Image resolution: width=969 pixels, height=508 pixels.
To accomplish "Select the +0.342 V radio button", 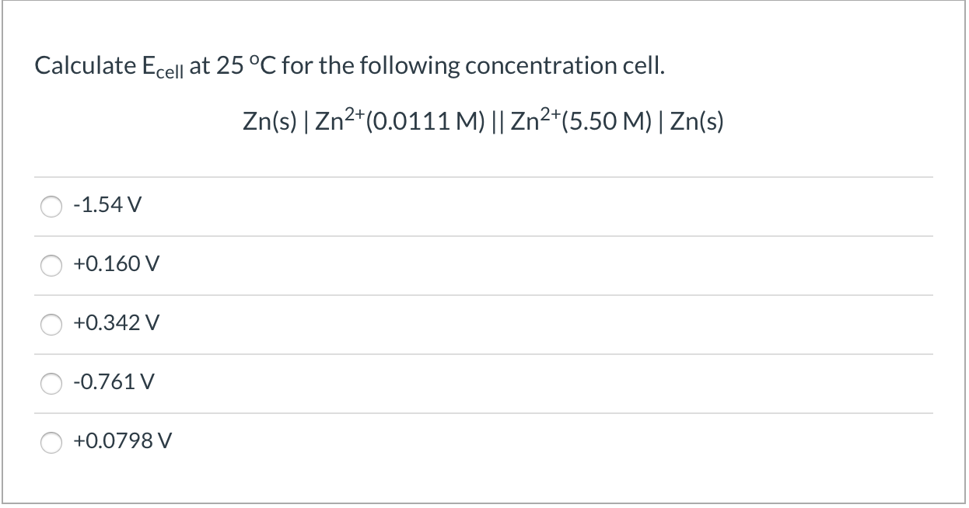I will 51,325.
